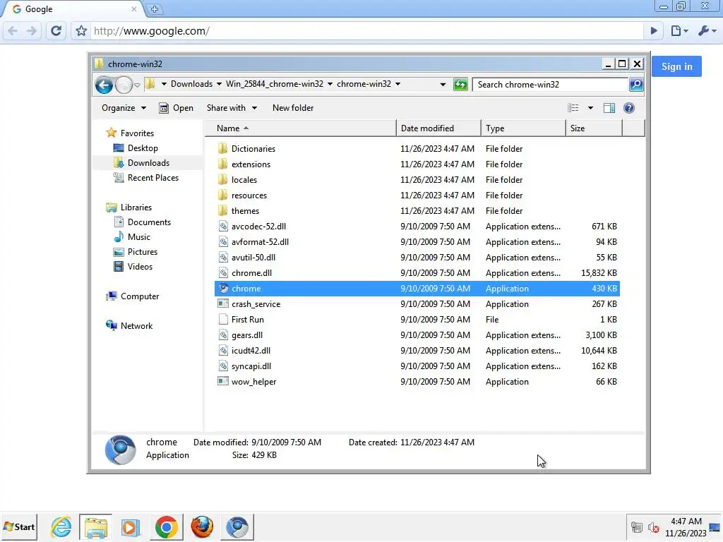The image size is (723, 542).
Task: Sort by the Name column header
Action: coord(301,128)
